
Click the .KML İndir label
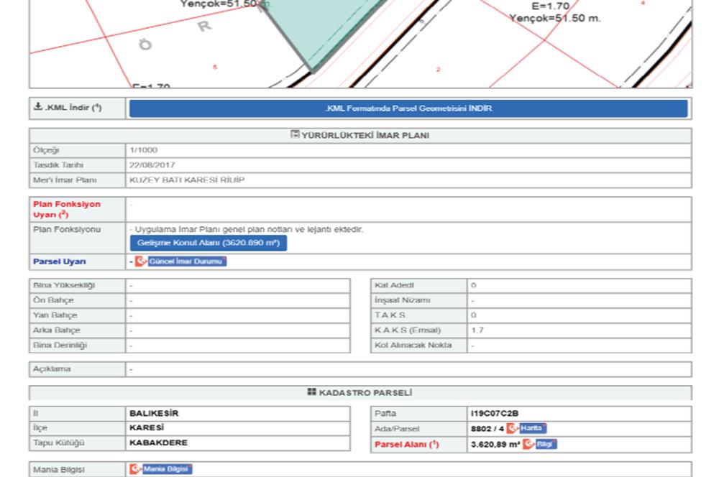point(73,108)
